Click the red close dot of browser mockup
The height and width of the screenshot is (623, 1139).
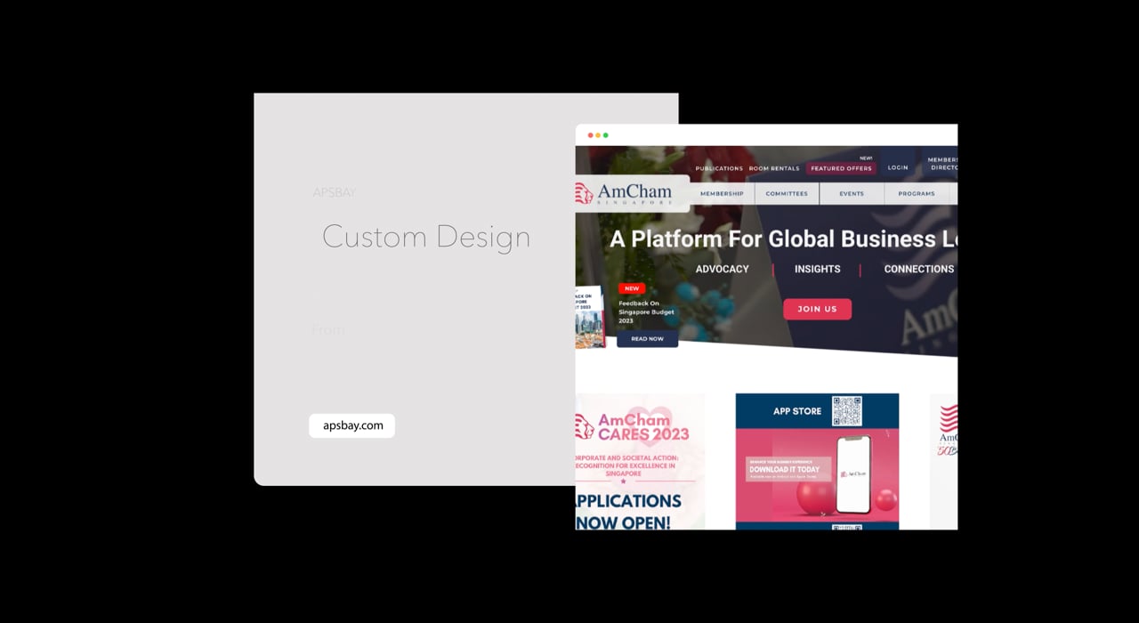pyautogui.click(x=590, y=135)
